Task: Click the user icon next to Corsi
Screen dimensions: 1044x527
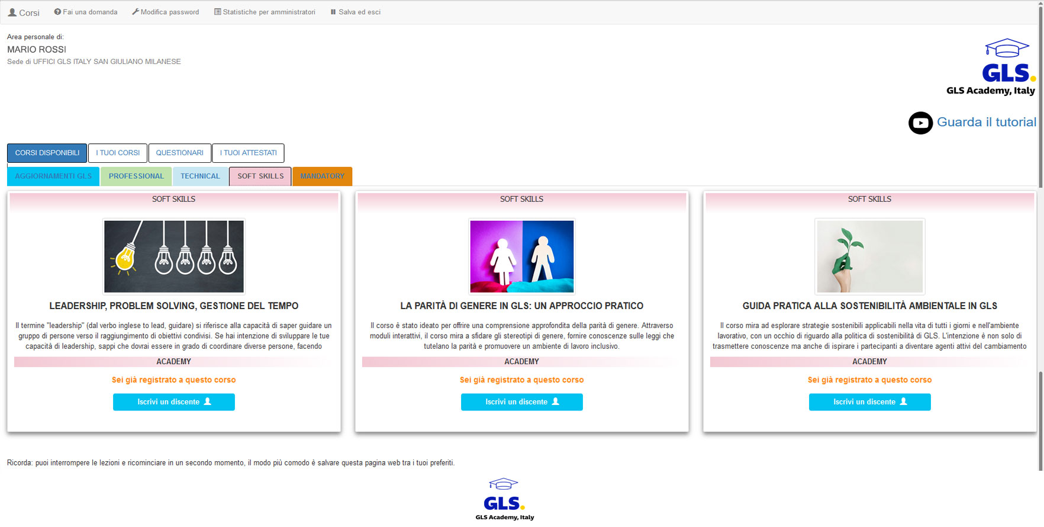Action: click(x=12, y=12)
